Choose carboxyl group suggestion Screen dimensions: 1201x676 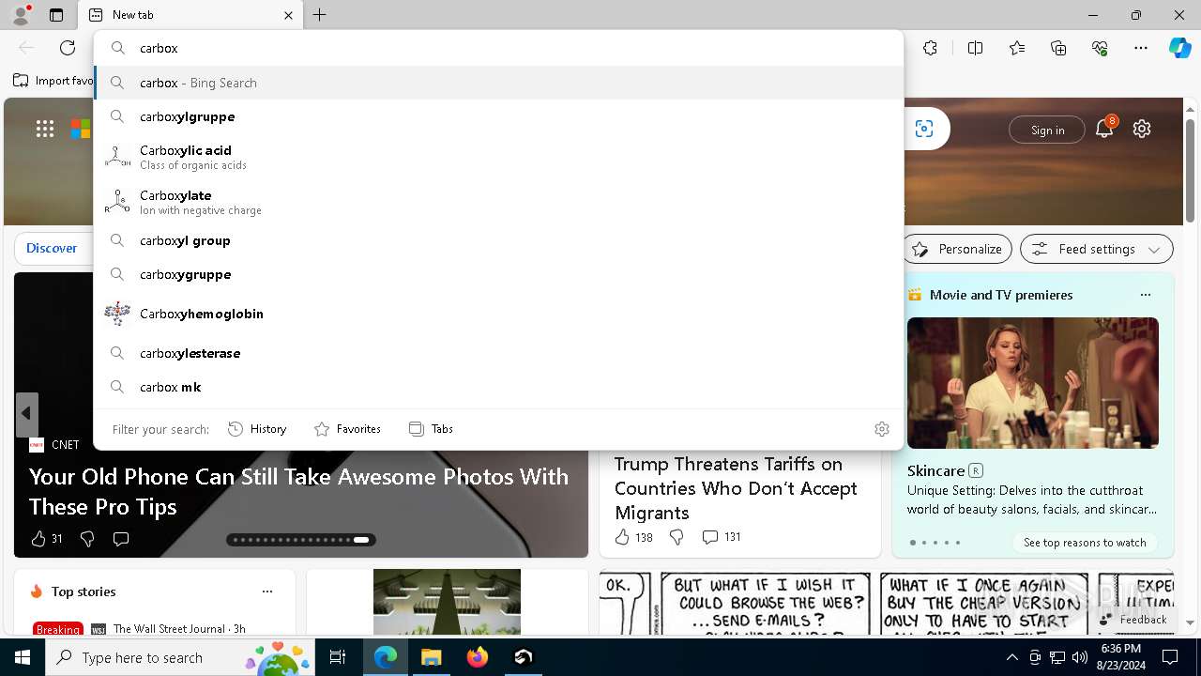498,240
